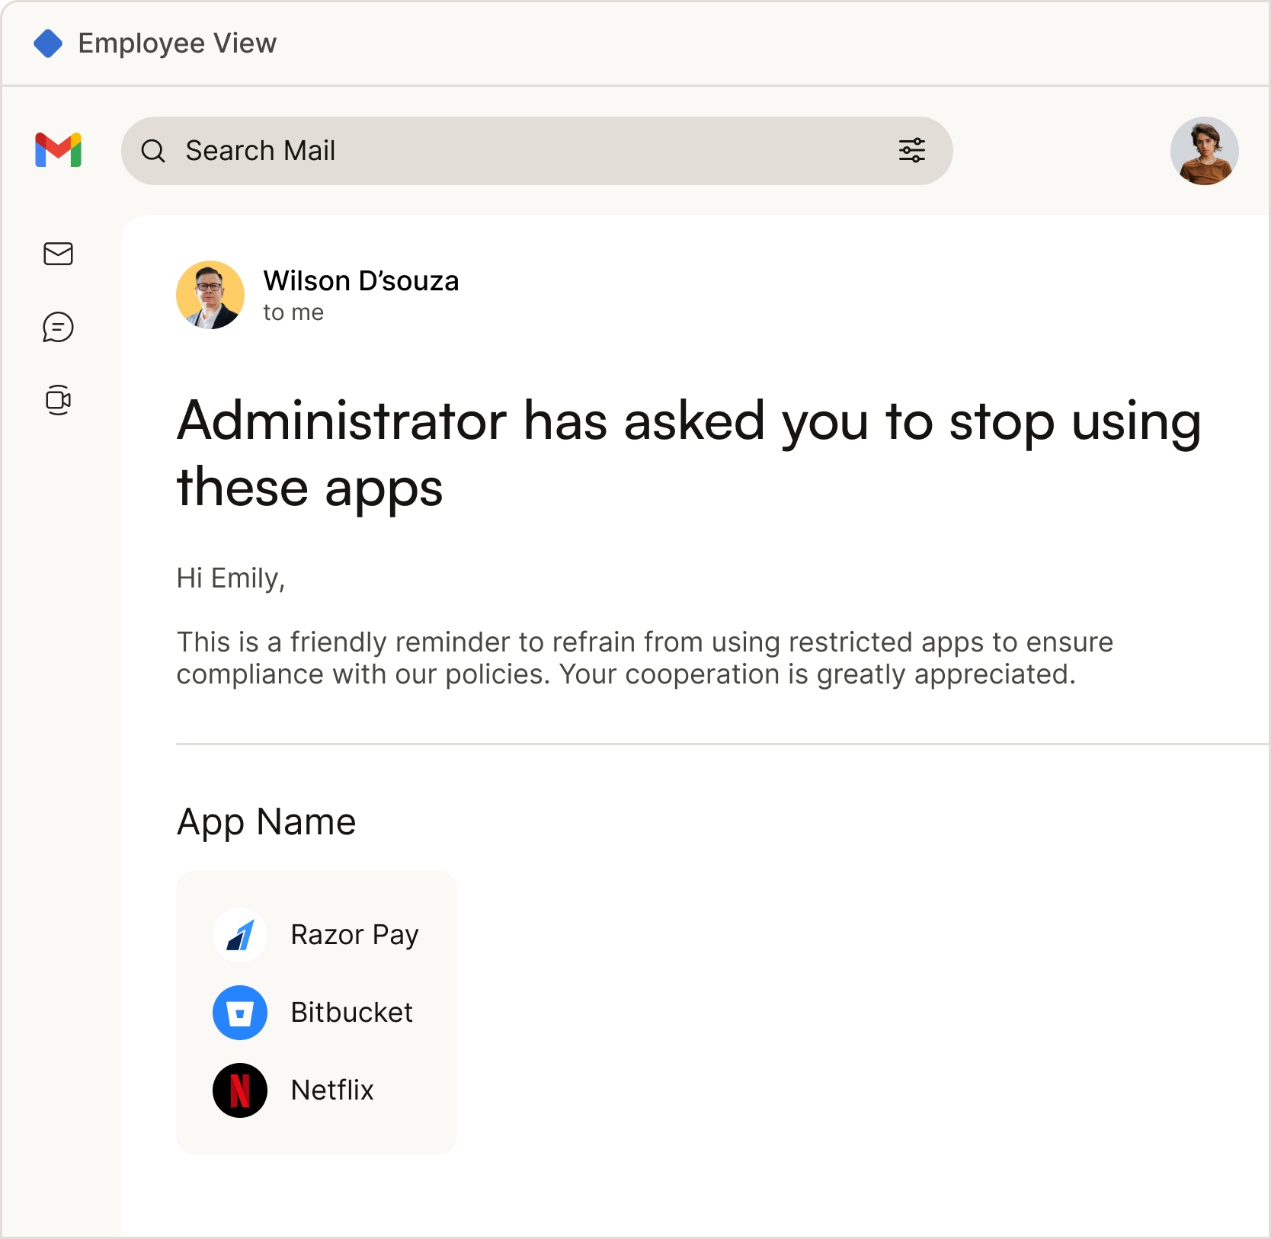Click the Razor Pay app icon
1271x1239 pixels.
[240, 935]
